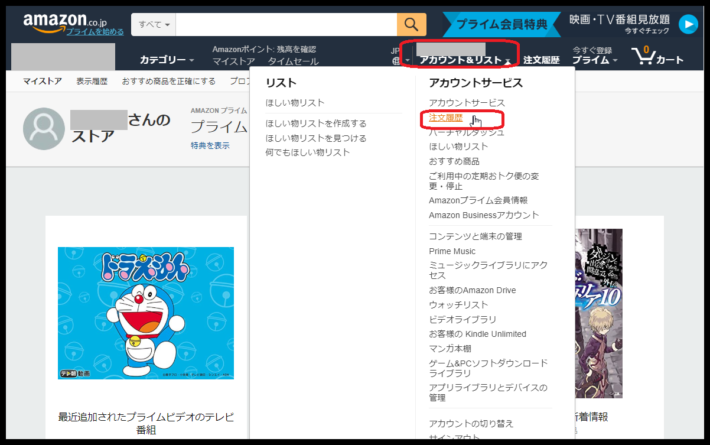Click the gray profile avatar icon
This screenshot has width=710, height=445.
[43, 128]
